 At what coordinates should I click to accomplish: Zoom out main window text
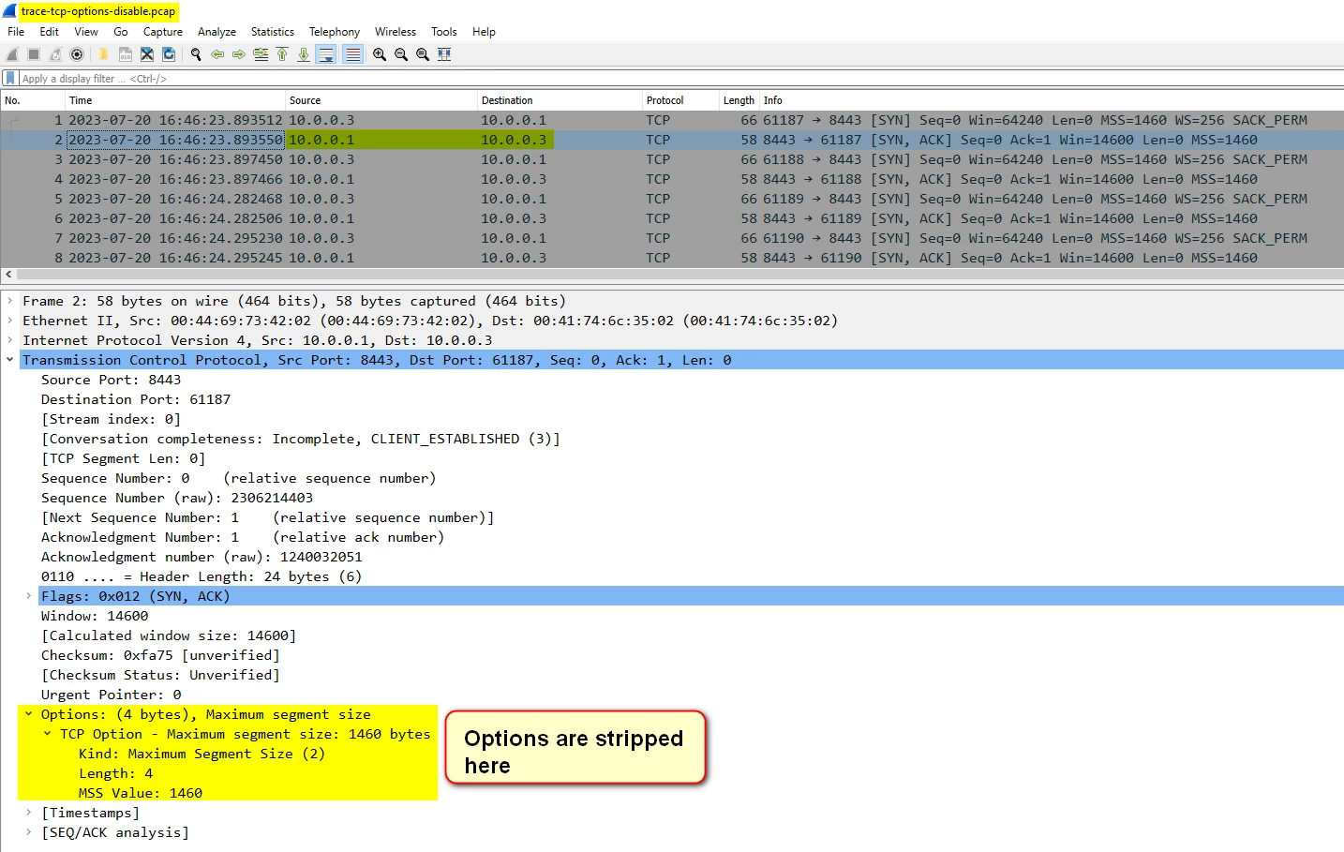coord(401,54)
